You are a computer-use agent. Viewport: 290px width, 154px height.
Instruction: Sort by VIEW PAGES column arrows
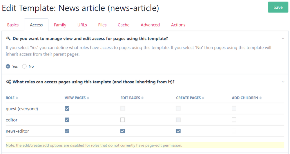click(88, 98)
